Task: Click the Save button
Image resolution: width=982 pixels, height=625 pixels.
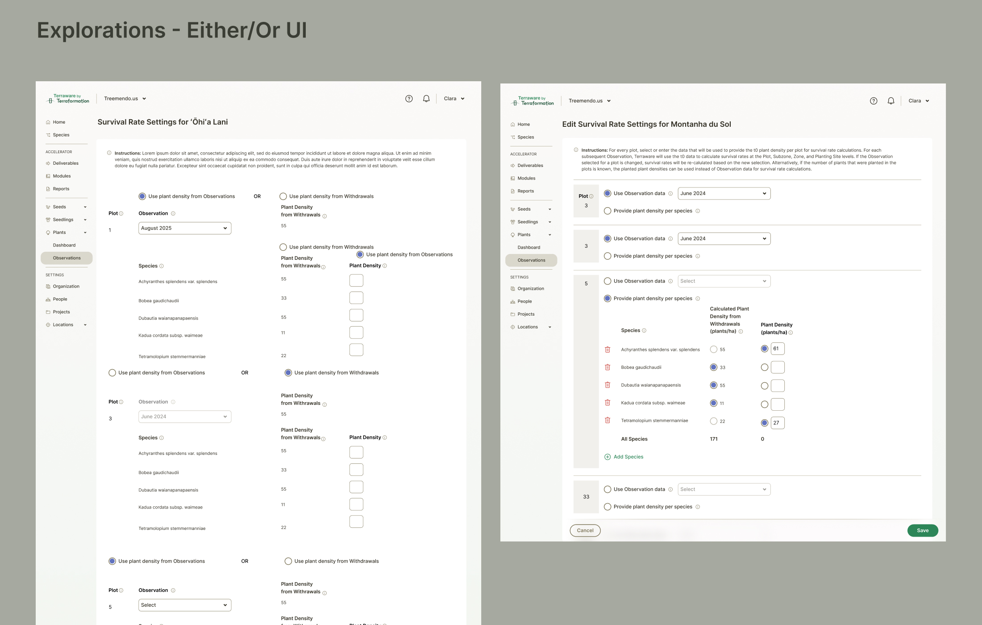Action: (x=923, y=530)
